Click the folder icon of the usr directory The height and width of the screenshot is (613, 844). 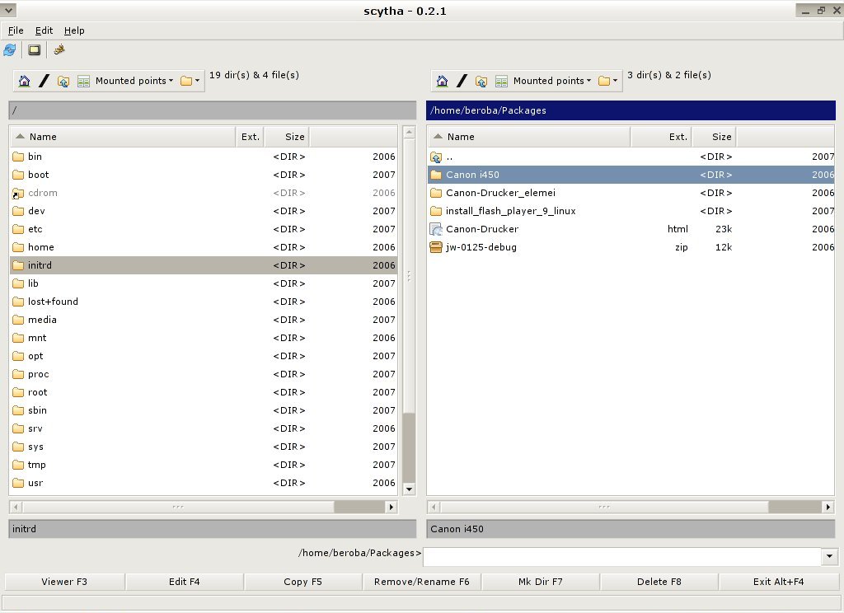[18, 484]
